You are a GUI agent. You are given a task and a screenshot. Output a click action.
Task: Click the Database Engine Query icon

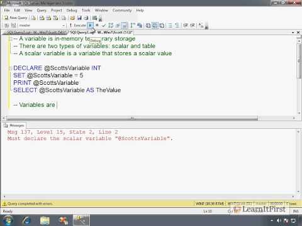33,18
